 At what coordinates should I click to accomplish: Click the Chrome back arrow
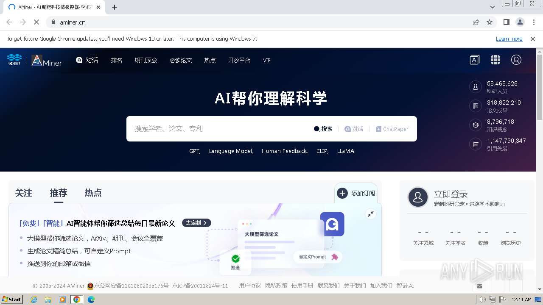coord(9,22)
